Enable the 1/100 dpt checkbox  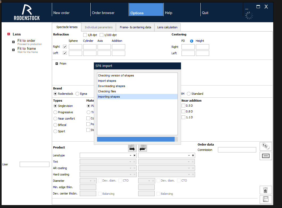[102, 35]
